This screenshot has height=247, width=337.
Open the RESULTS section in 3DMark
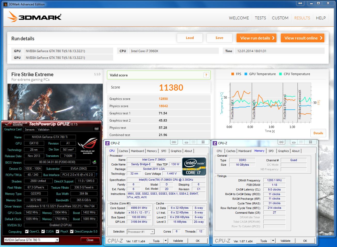302,18
